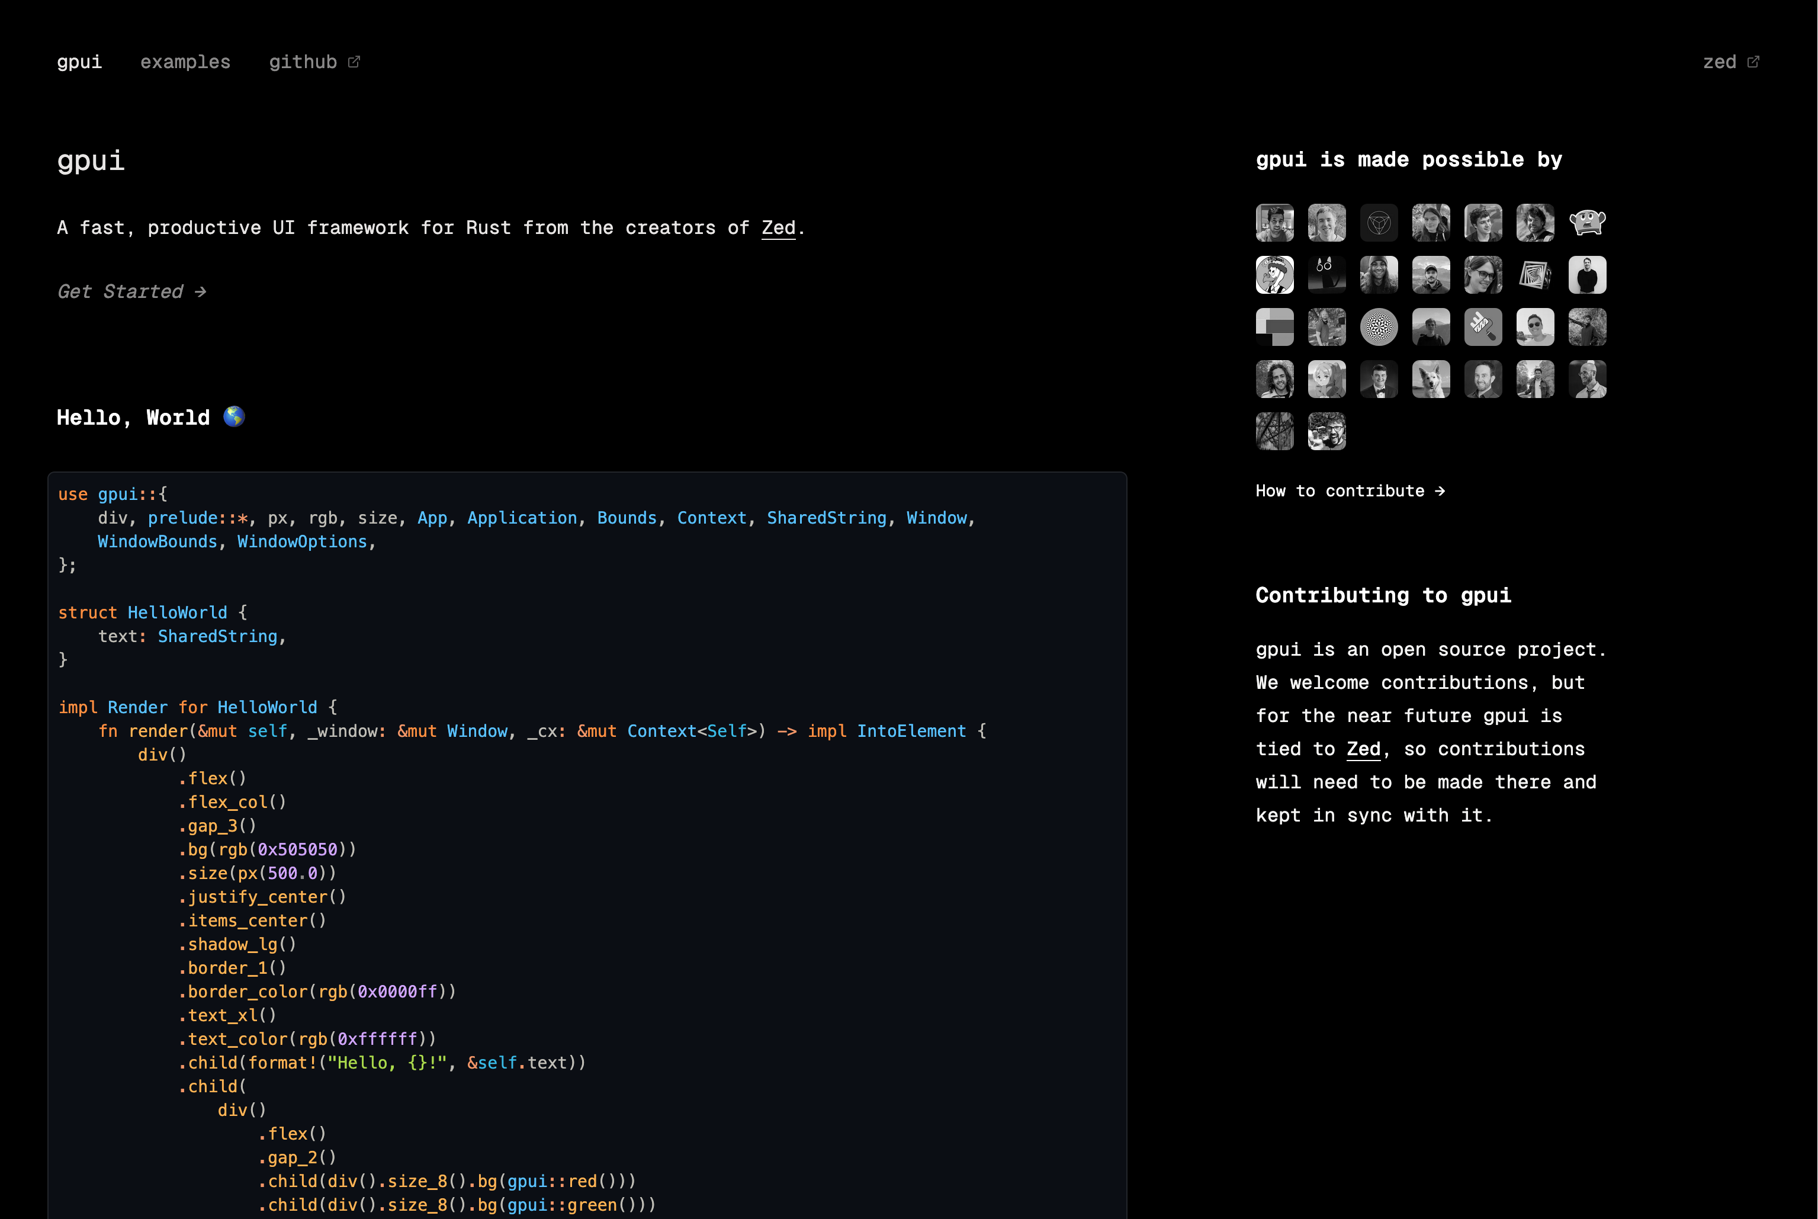The image size is (1818, 1219).
Task: Click the gray blocks pattern avatar
Action: tap(1275, 328)
